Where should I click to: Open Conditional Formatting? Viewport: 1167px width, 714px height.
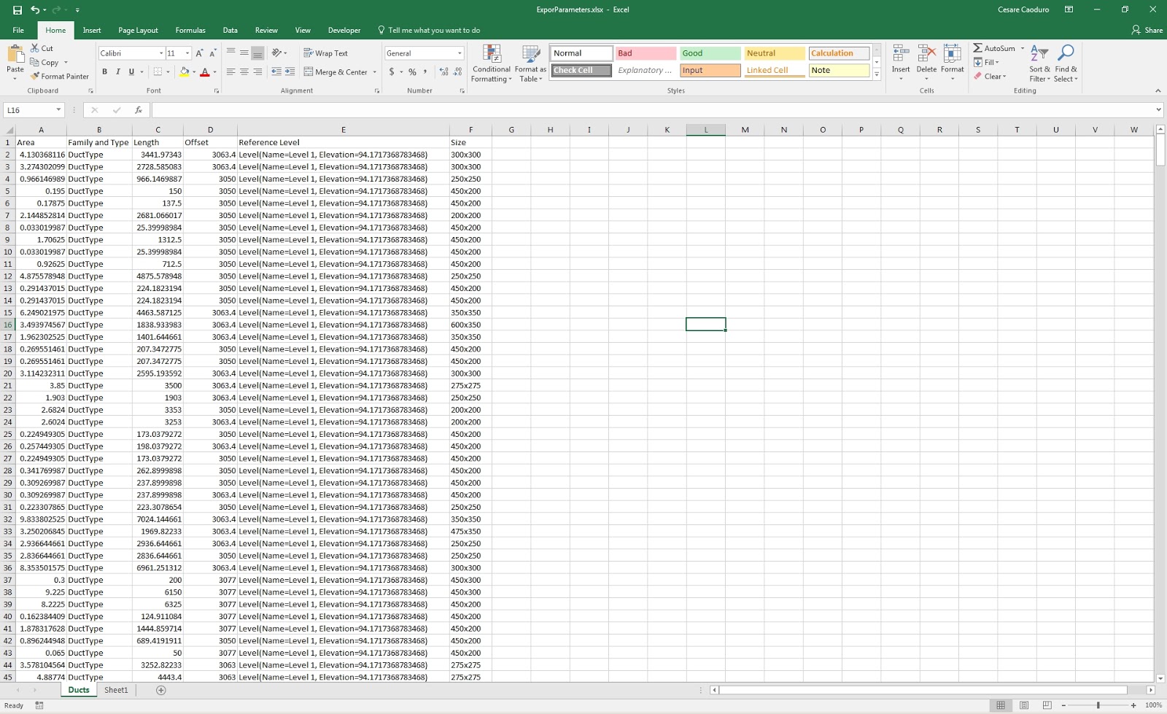coord(492,64)
